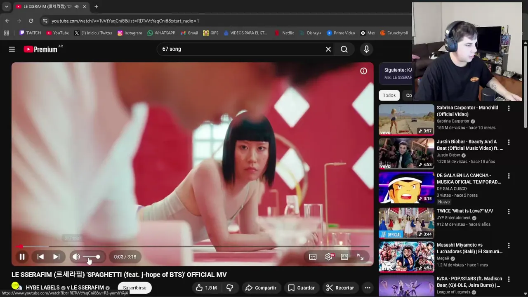Image resolution: width=528 pixels, height=297 pixels.
Task: Open the Gmail bookmark
Action: click(x=189, y=33)
